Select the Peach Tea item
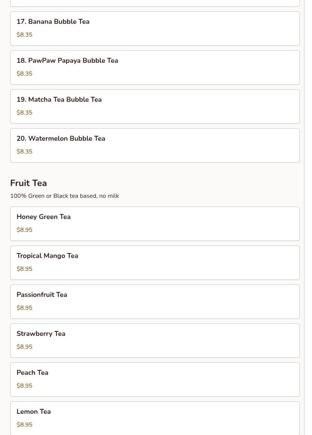 (155, 379)
